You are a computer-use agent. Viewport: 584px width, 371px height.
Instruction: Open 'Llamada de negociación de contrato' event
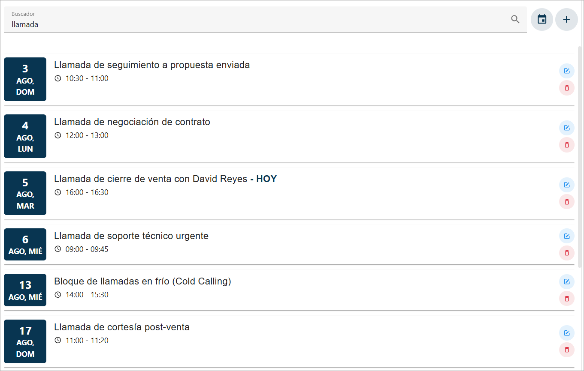(132, 122)
